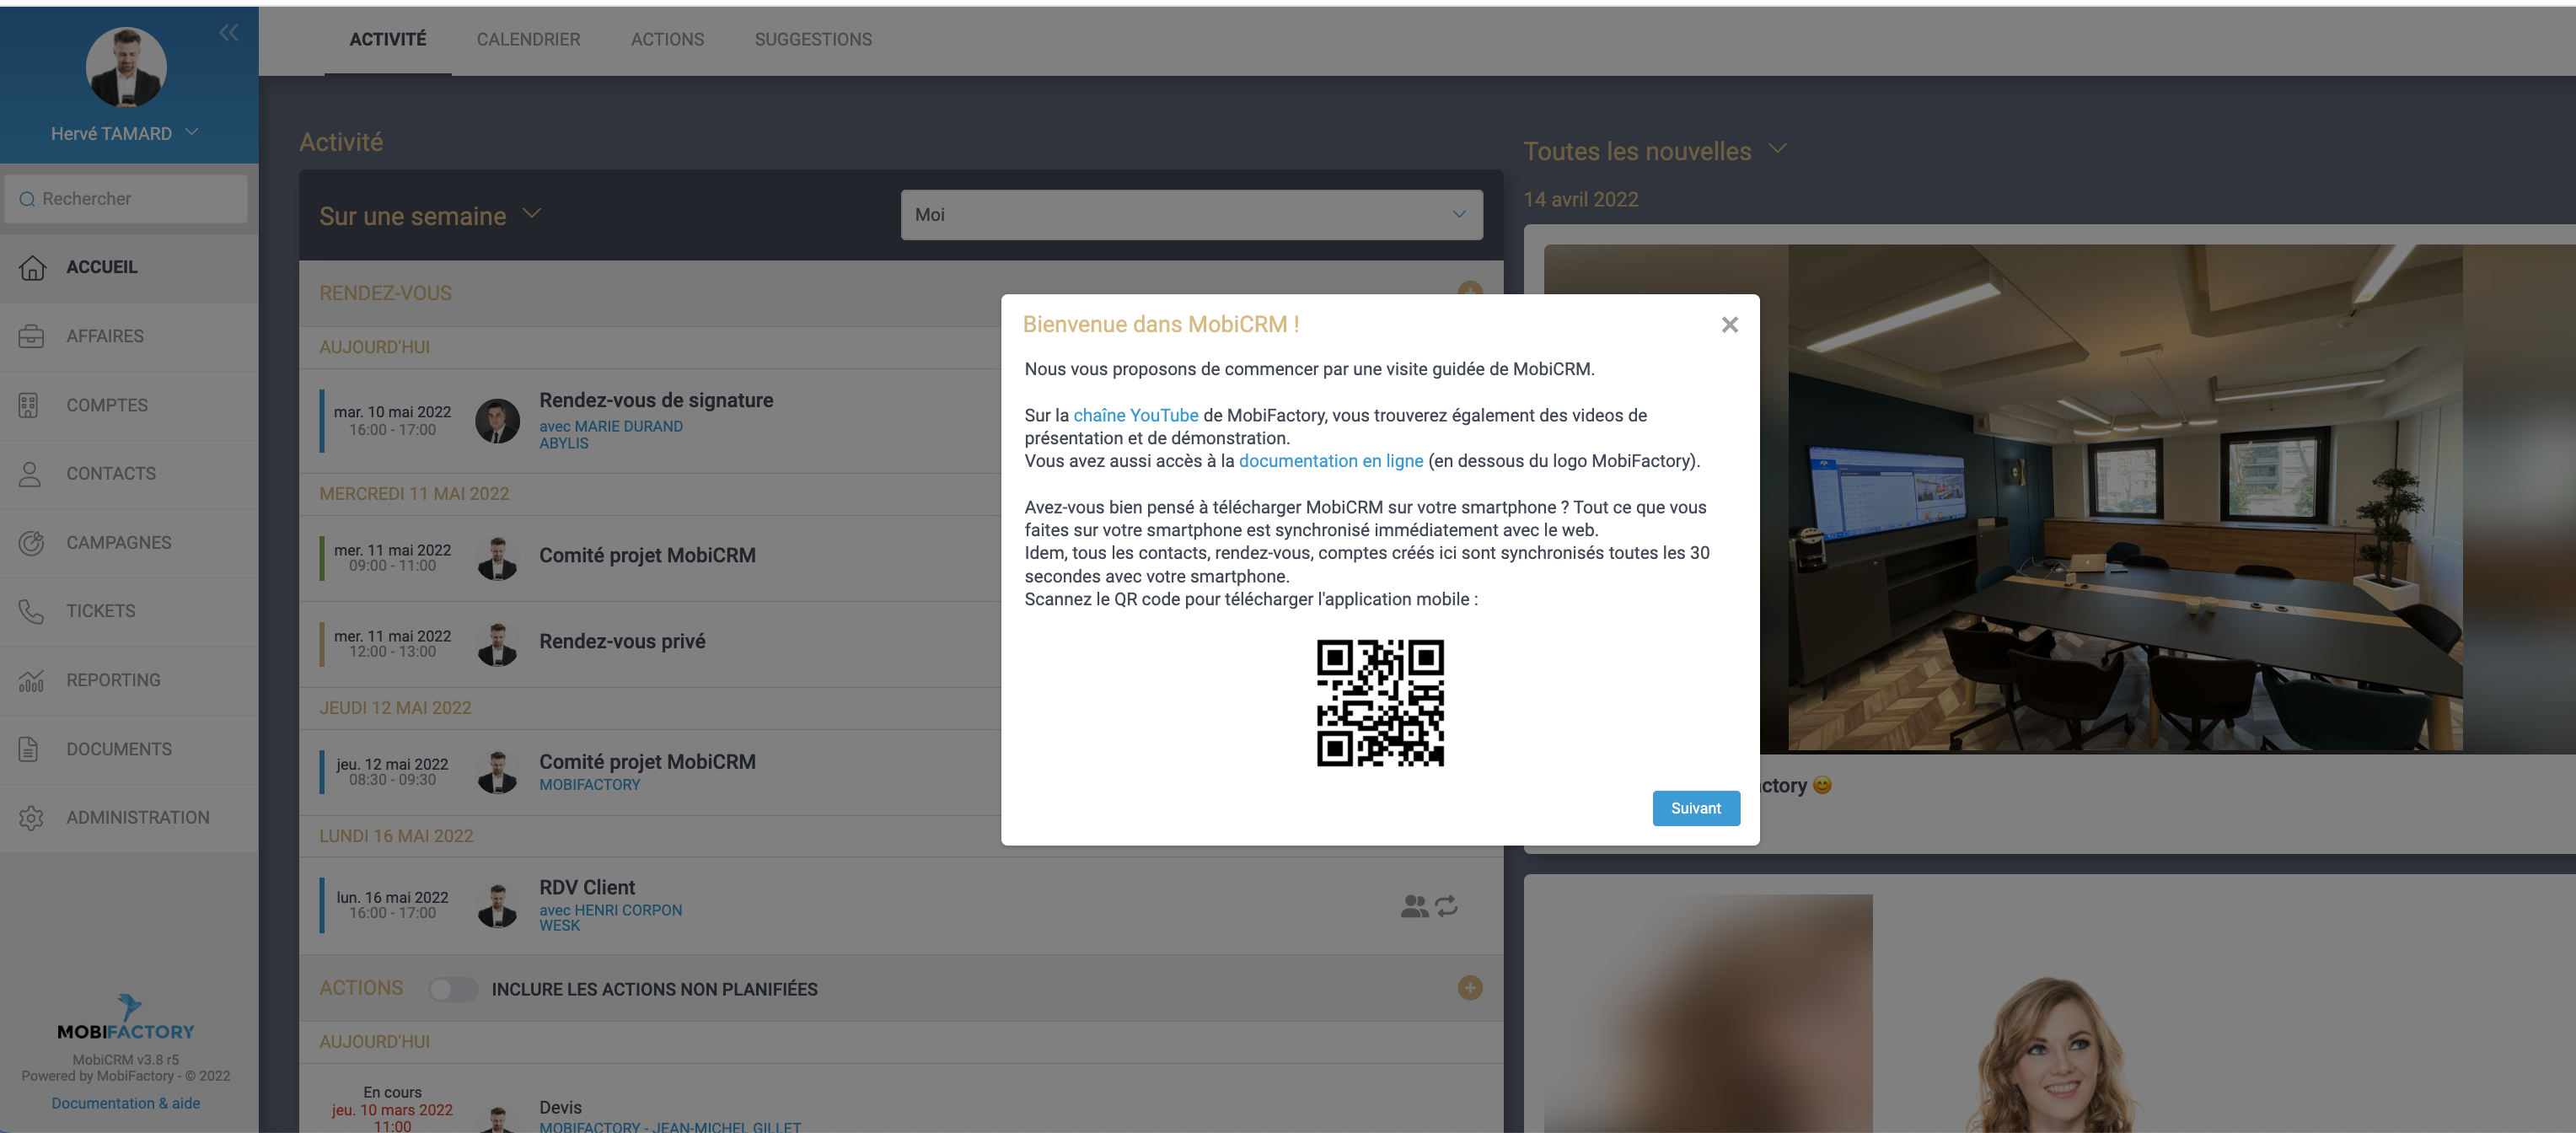This screenshot has width=2576, height=1133.
Task: Click recurrence icon on RDV Client row
Action: point(1446,906)
